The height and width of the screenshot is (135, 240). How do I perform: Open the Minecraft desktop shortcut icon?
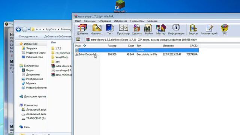(x=120, y=6)
